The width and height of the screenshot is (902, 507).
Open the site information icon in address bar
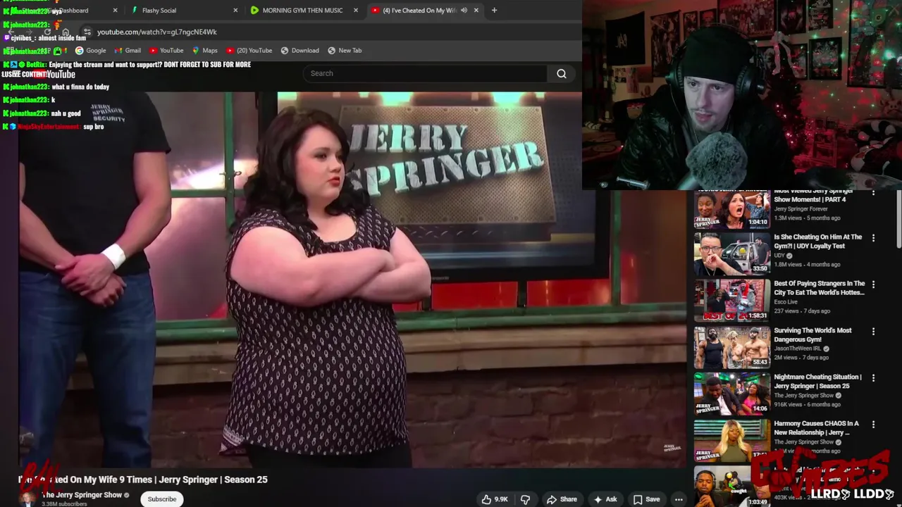coord(87,32)
